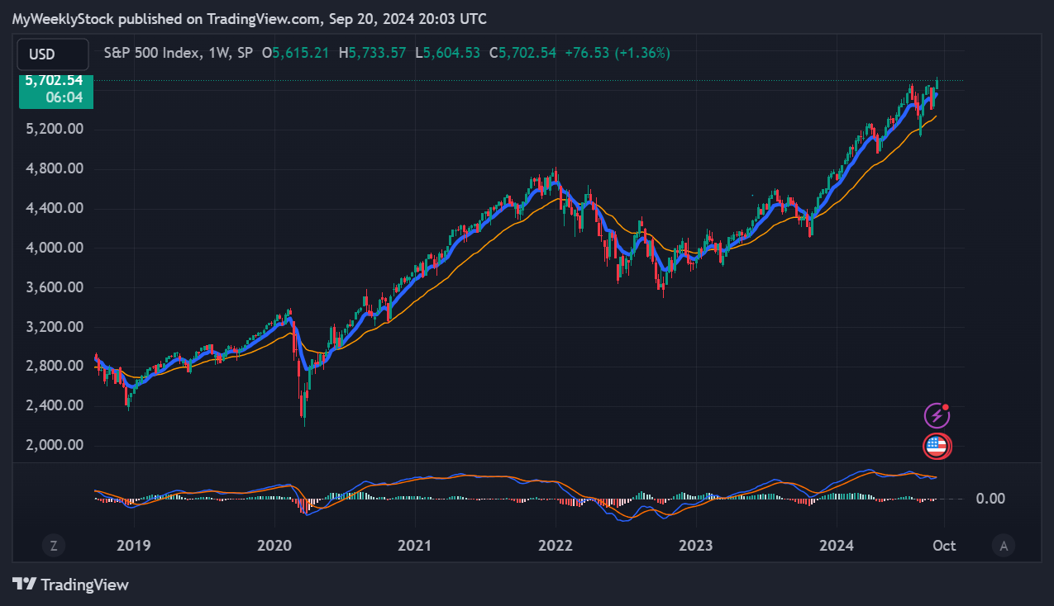
Task: Click the 3,200.00 price axis label
Action: click(x=54, y=327)
